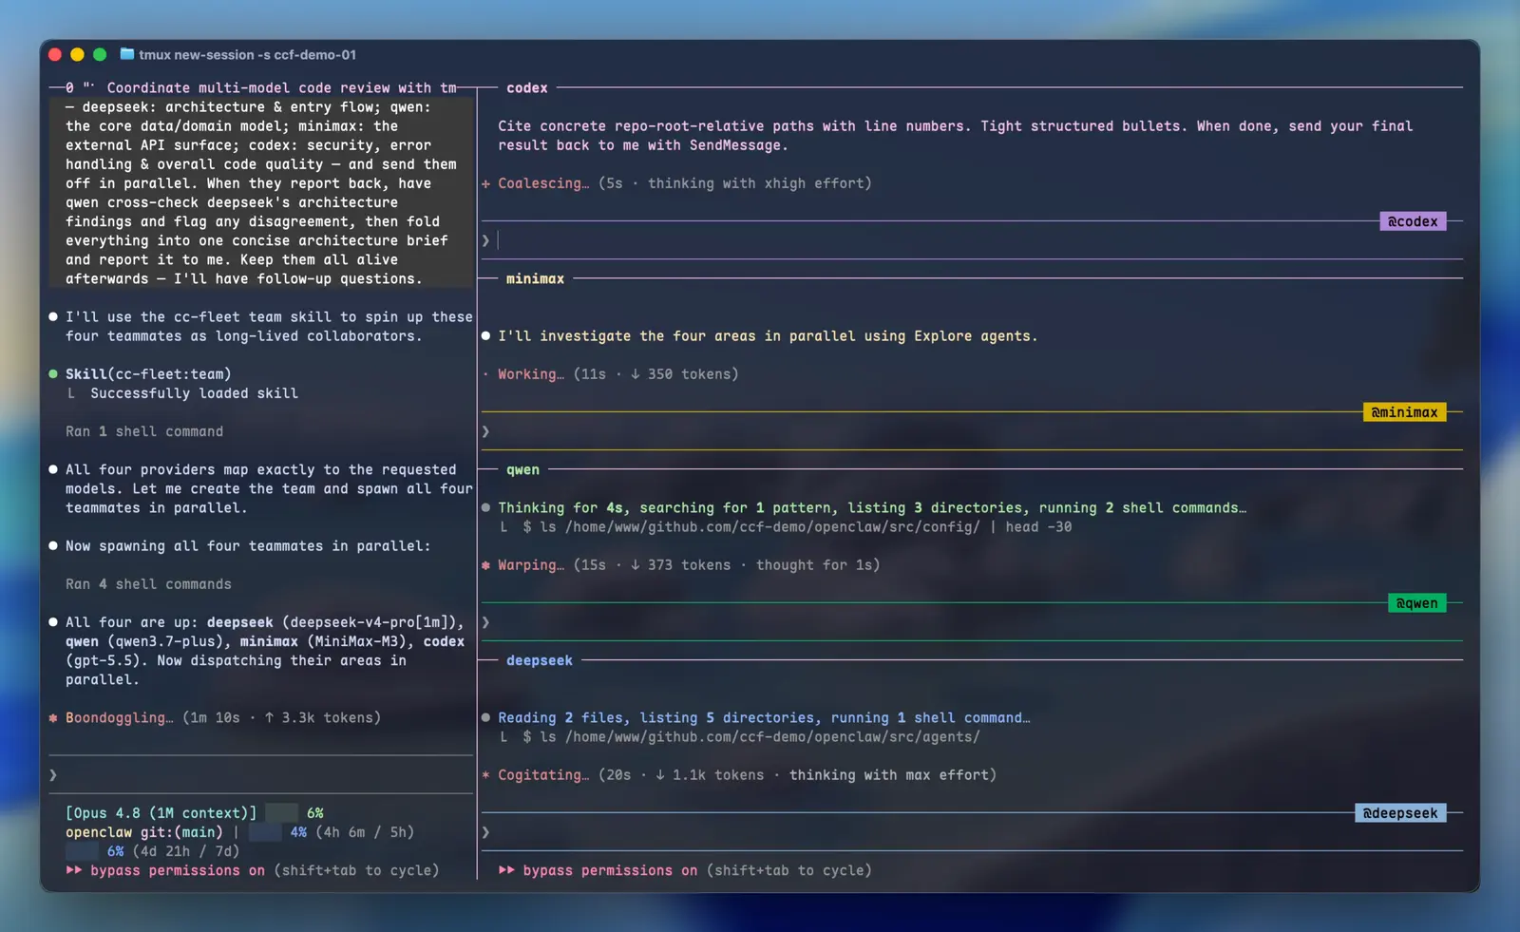Click the 6% context usage bar beside Opus
1520x932 pixels.
click(x=281, y=813)
